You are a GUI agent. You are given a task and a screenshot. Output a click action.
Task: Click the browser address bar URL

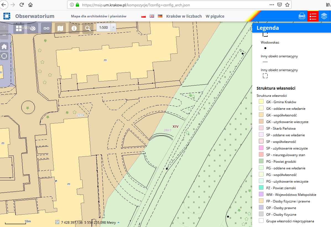click(x=136, y=5)
